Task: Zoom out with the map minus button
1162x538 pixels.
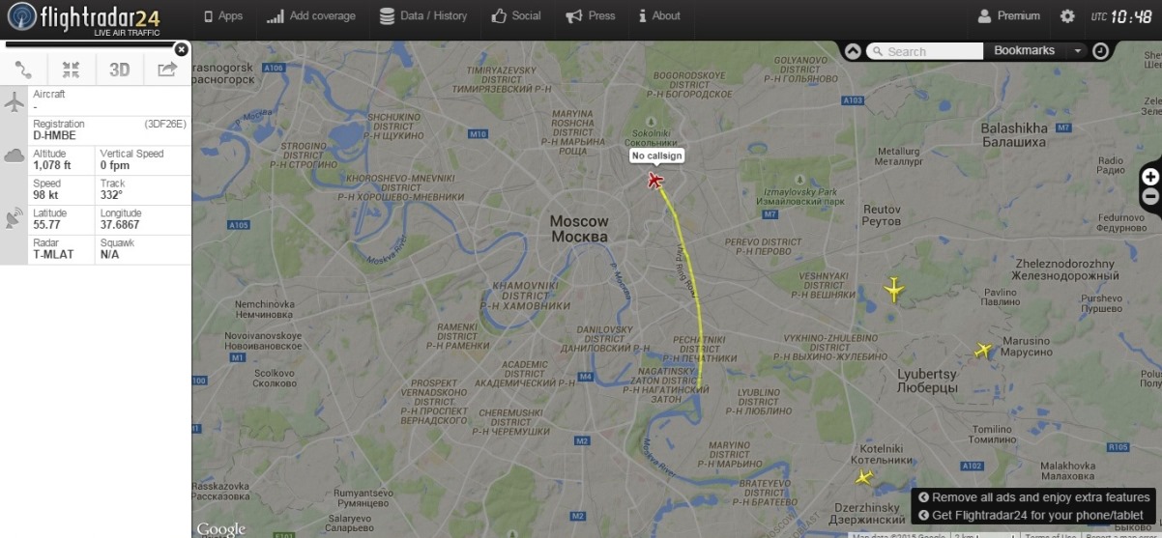Action: point(1150,196)
